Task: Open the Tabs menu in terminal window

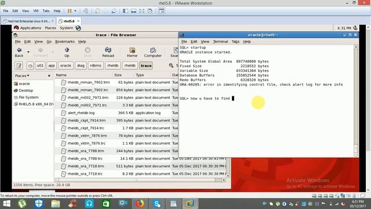Action: point(235,41)
